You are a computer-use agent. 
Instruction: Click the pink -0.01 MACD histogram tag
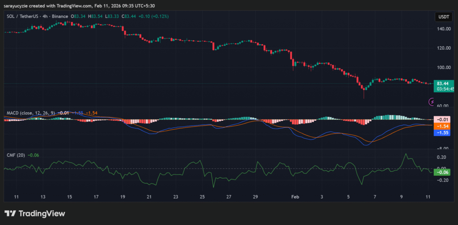[x=443, y=119]
